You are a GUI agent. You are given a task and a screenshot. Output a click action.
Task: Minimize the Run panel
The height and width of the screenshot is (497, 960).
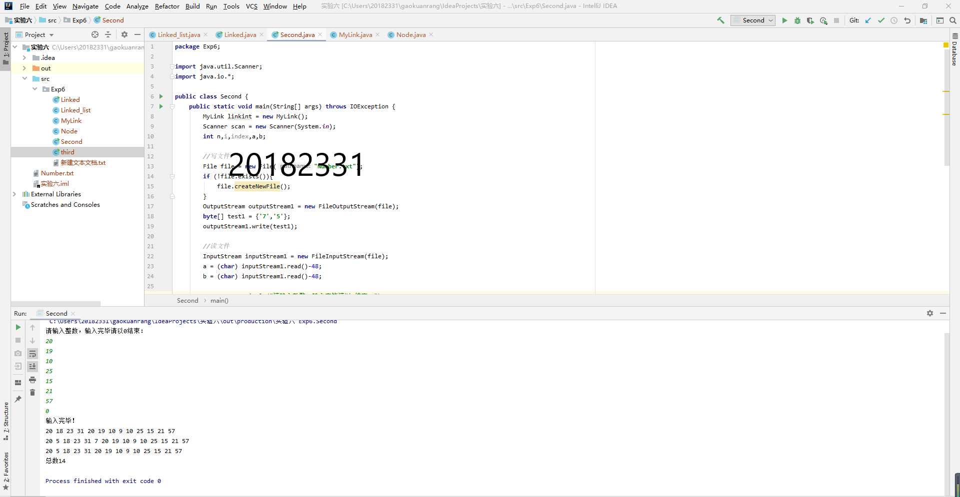[943, 313]
